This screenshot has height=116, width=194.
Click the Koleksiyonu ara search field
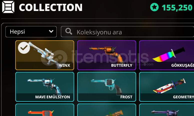click(x=127, y=32)
